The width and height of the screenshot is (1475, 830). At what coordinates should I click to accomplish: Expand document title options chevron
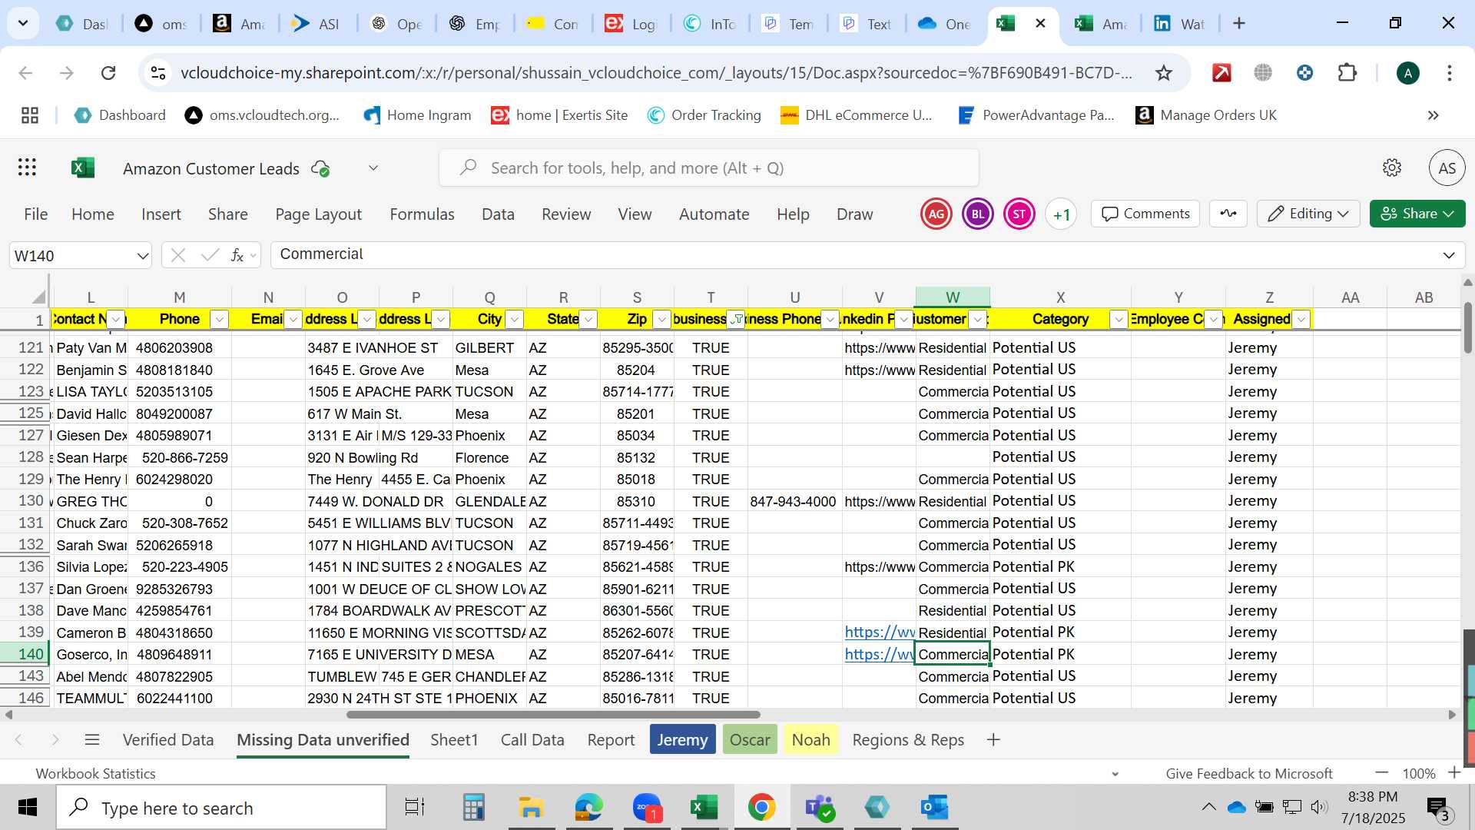373,168
